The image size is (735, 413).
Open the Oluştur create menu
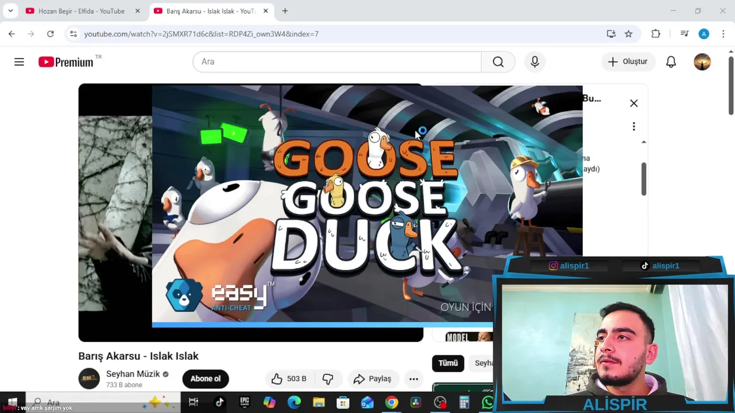627,61
